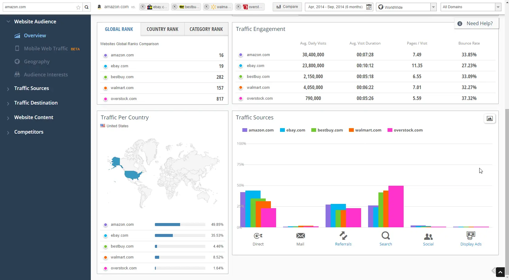Open the WorldWide country dropdown
This screenshot has height=280, width=509.
[x=433, y=7]
